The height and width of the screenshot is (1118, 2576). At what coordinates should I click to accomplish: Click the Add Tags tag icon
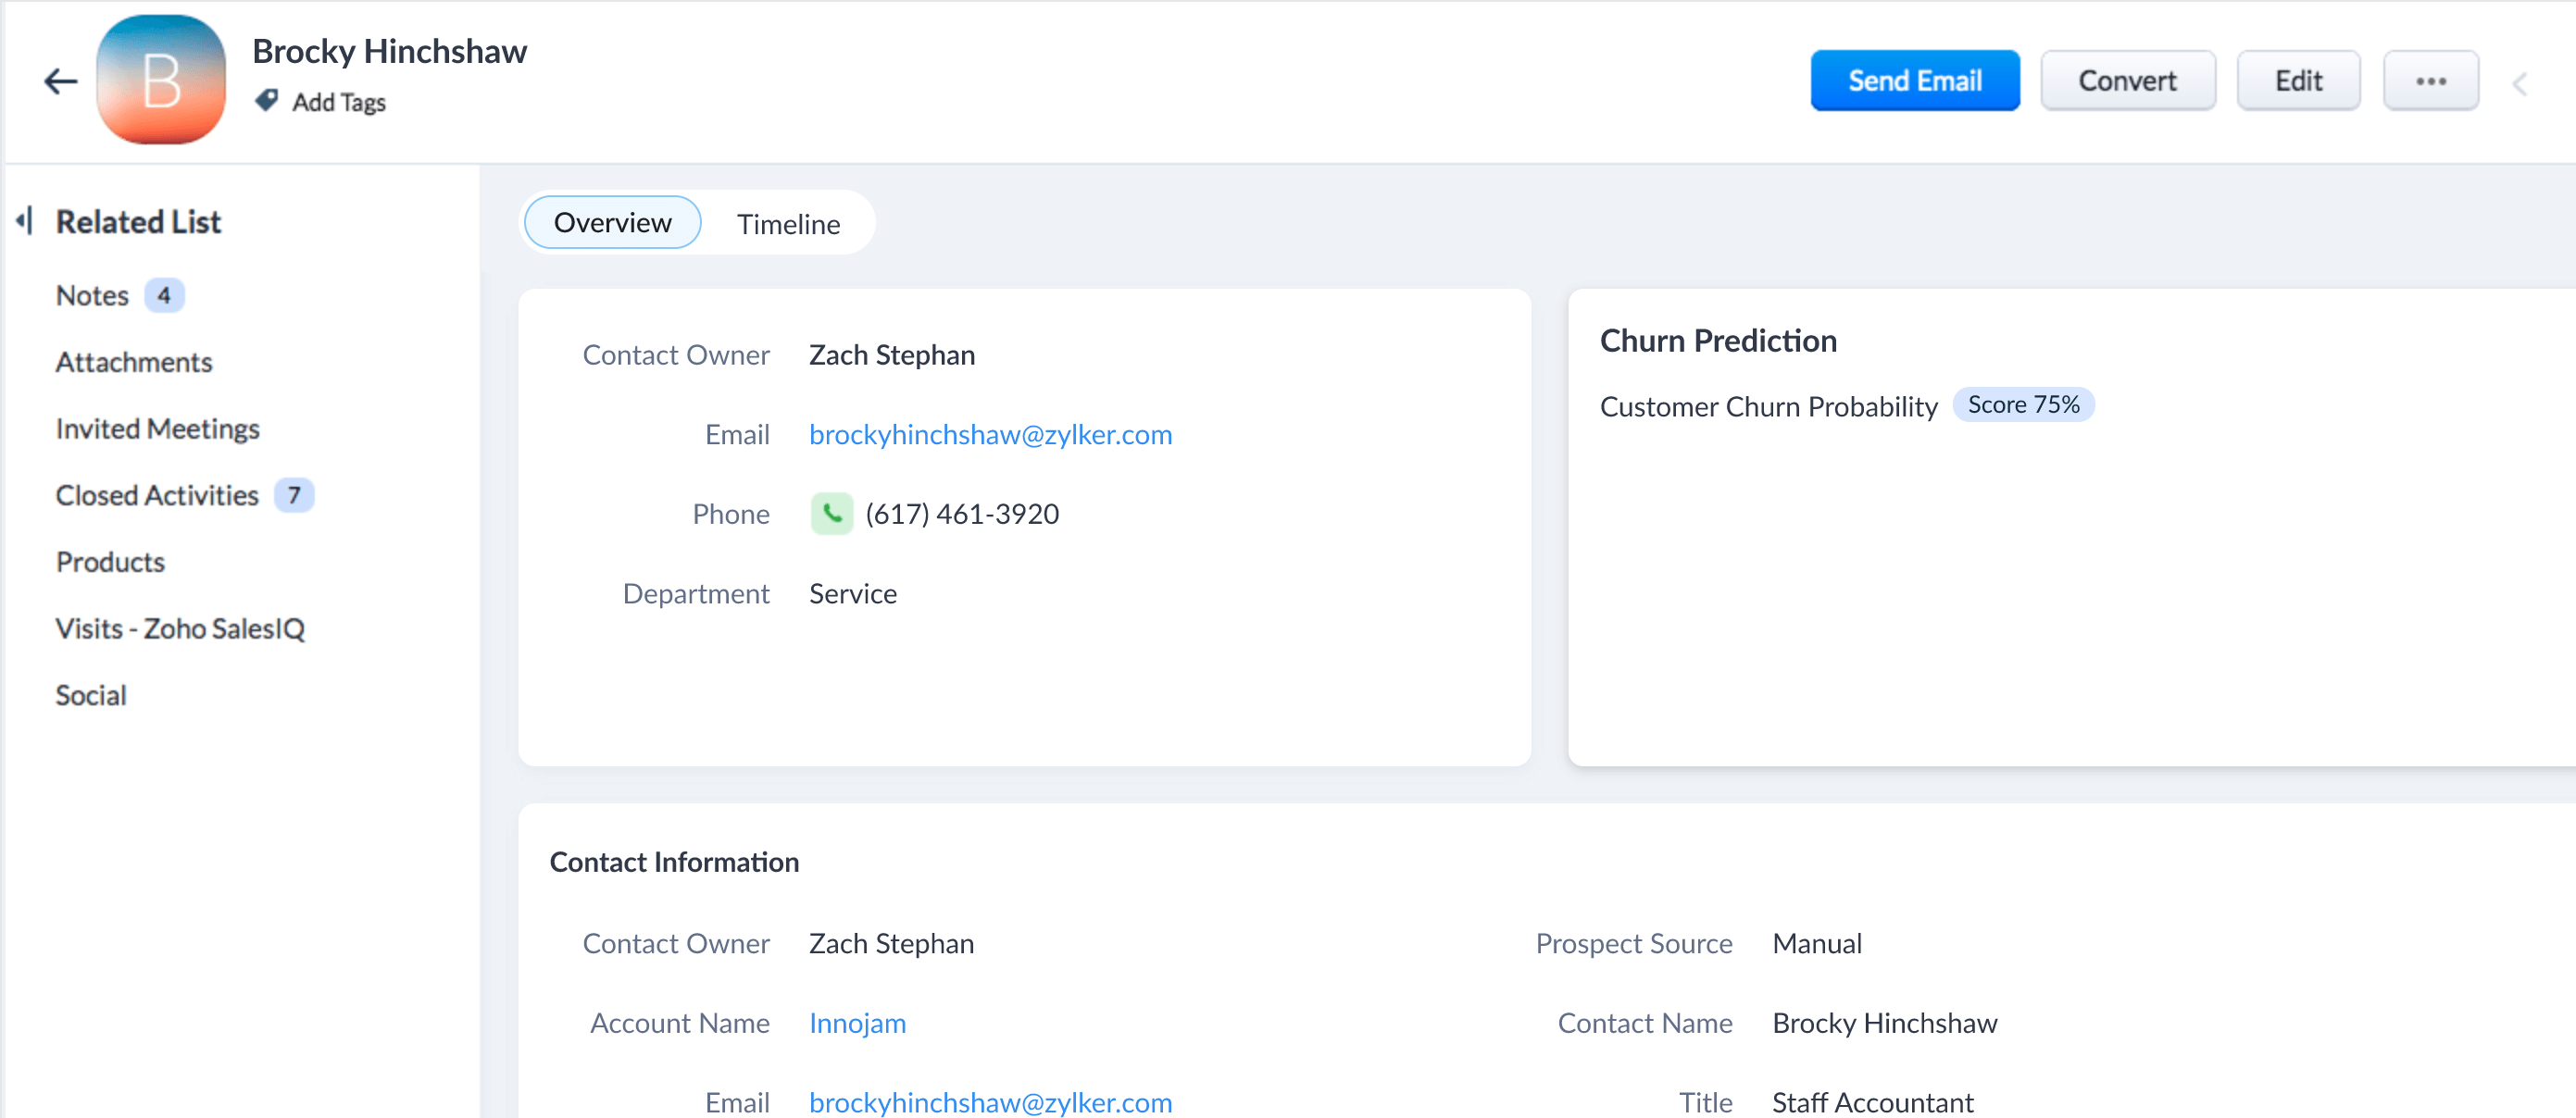click(x=266, y=101)
